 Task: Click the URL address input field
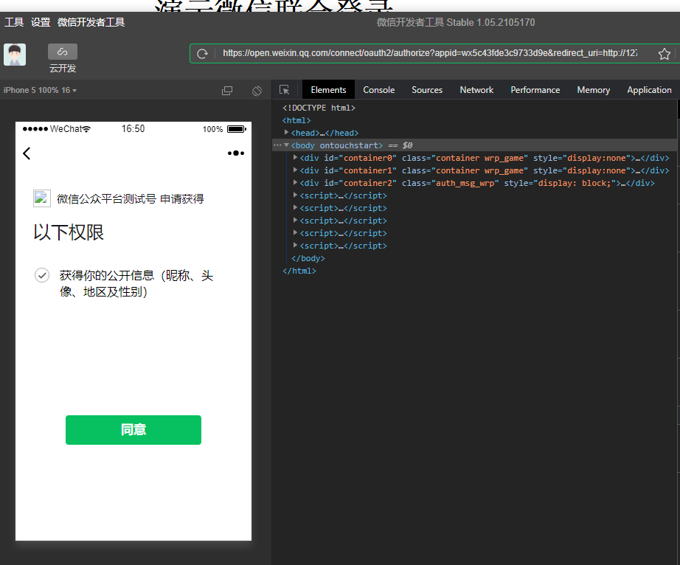coord(430,53)
